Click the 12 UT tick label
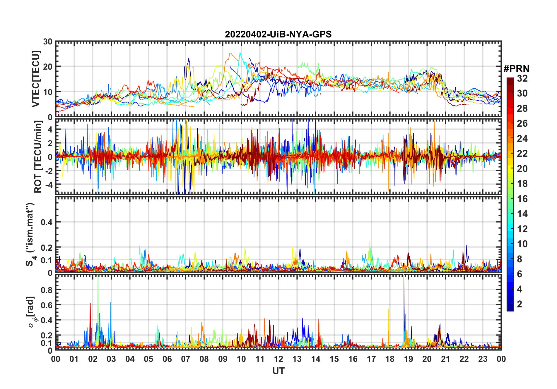The width and height of the screenshot is (557, 389). click(278, 359)
